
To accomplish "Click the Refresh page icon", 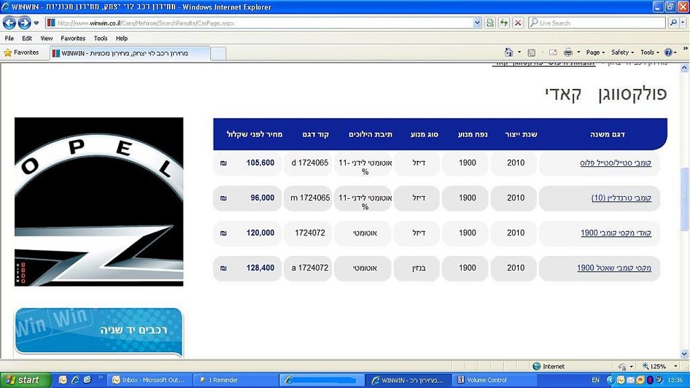I will [504, 23].
